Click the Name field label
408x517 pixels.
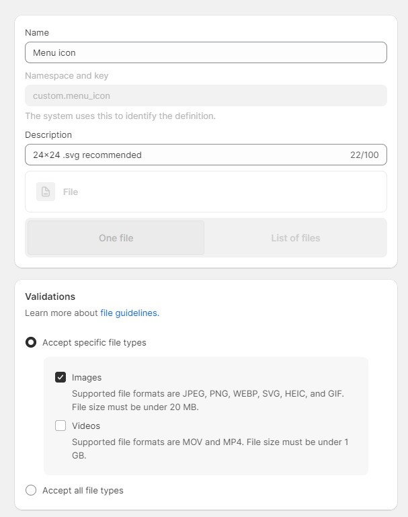pos(37,32)
